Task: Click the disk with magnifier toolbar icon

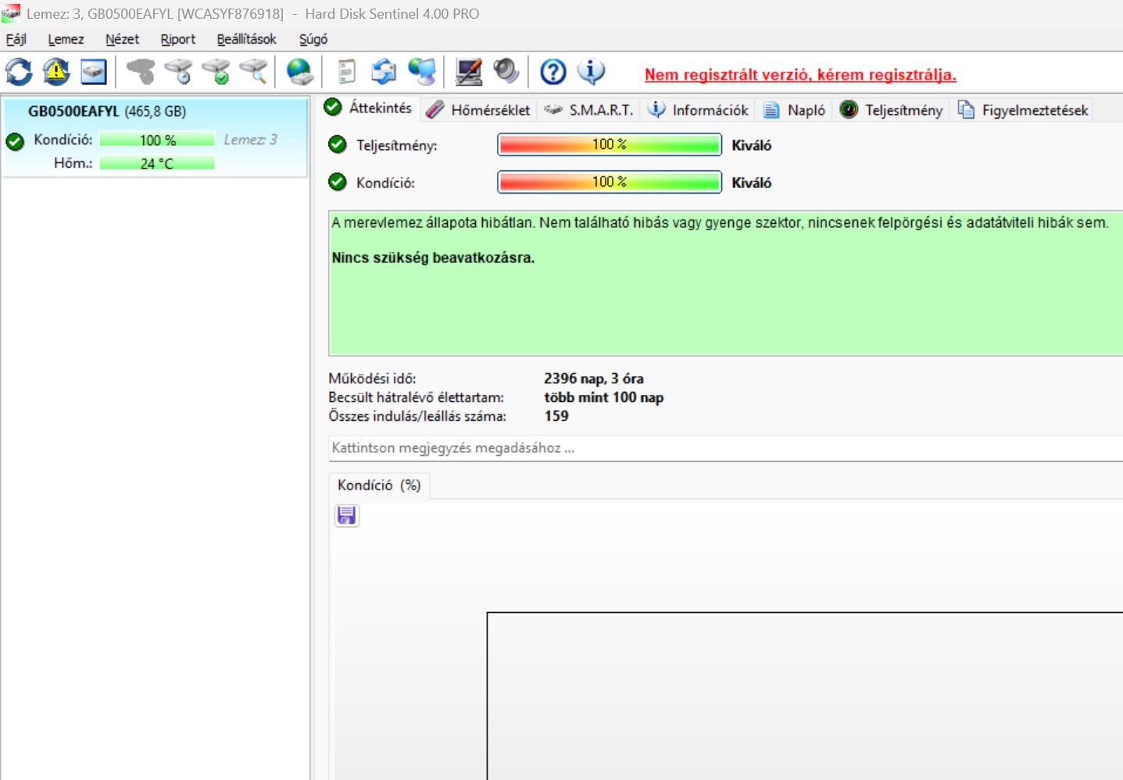Action: (253, 72)
